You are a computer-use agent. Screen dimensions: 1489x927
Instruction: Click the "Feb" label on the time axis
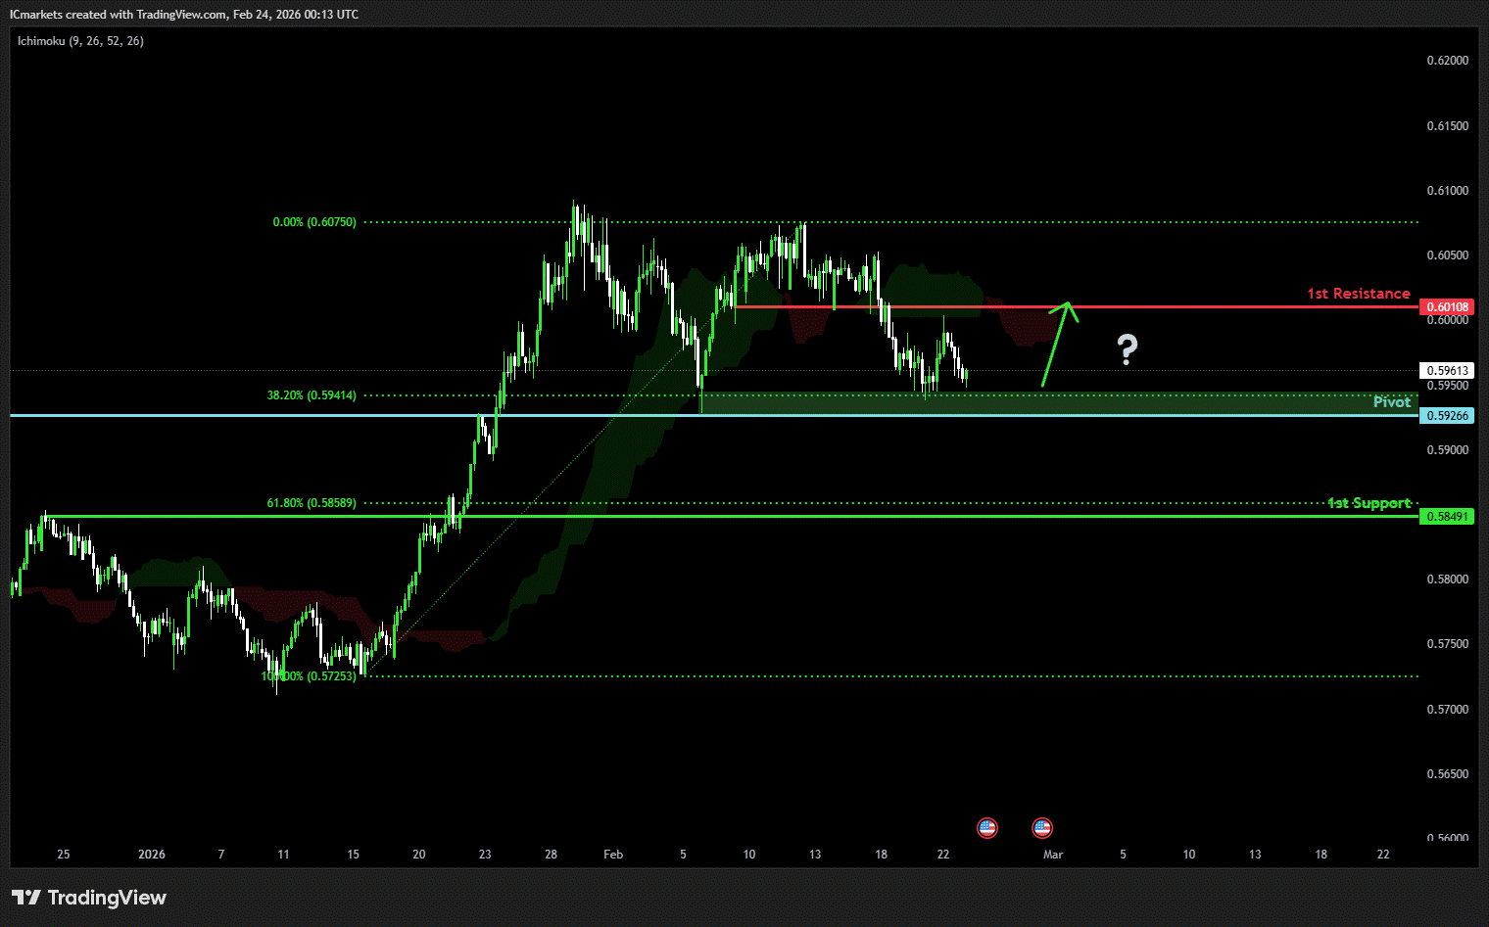click(x=613, y=855)
